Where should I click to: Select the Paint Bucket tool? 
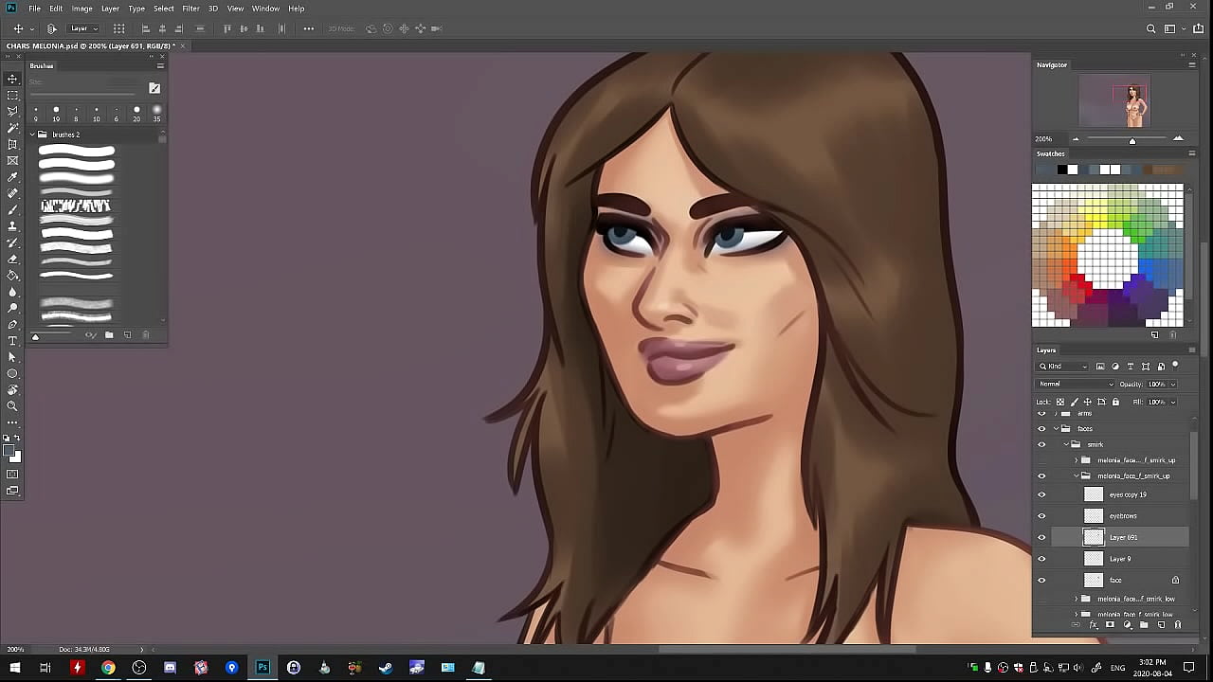point(12,275)
